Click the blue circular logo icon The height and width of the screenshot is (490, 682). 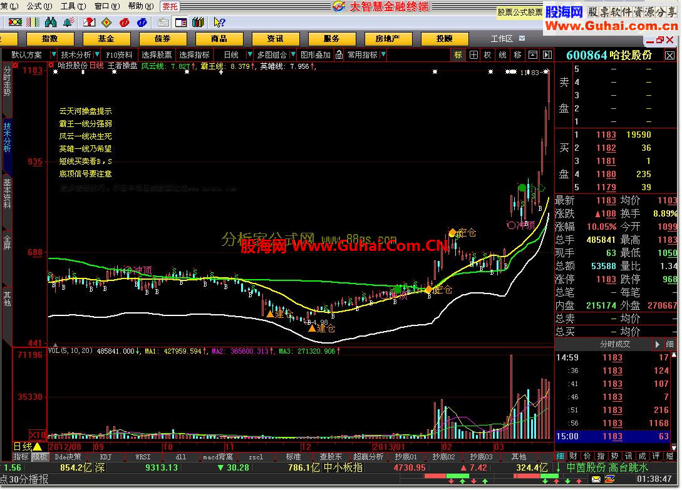[142, 22]
